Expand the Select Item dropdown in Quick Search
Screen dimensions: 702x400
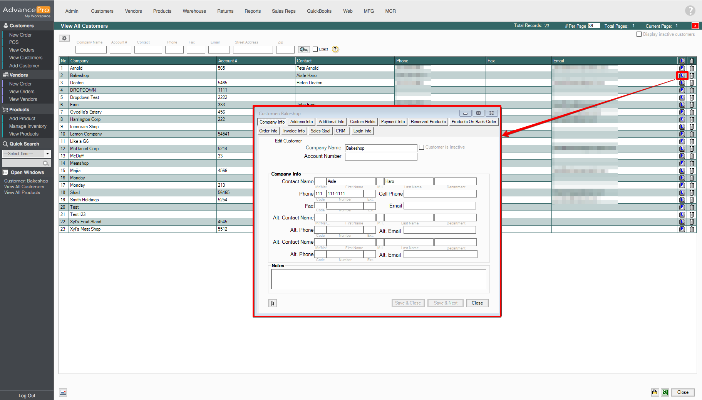click(x=47, y=154)
